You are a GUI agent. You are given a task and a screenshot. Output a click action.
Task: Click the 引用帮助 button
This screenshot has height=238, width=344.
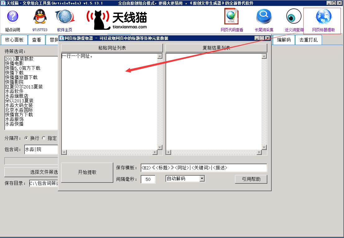tap(251, 179)
